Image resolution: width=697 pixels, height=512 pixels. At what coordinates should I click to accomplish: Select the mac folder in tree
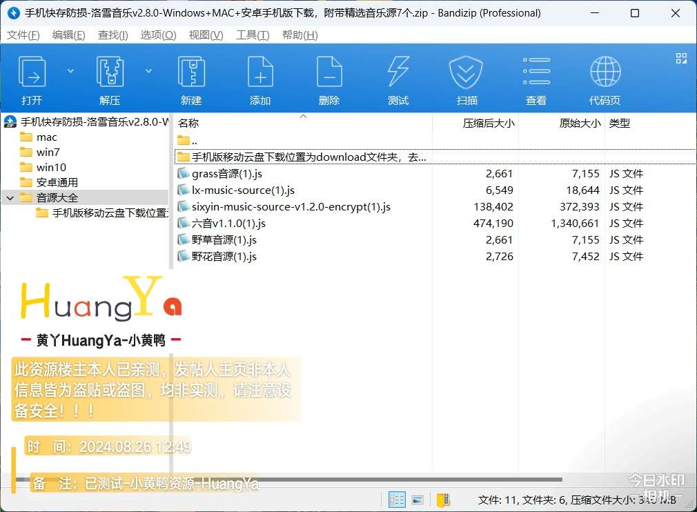click(x=39, y=137)
